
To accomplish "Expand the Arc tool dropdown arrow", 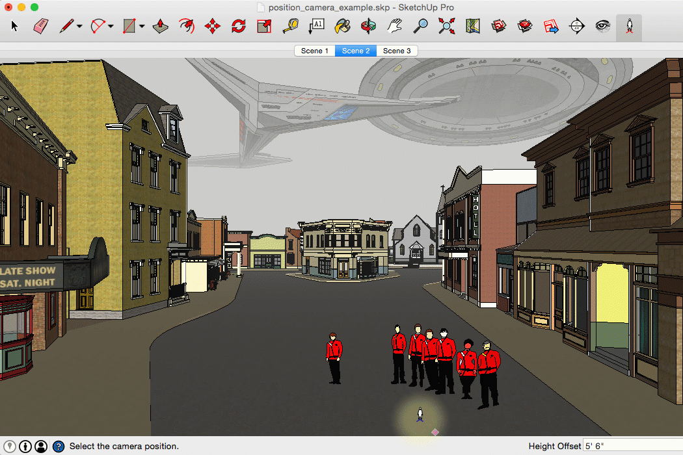I will coord(111,27).
